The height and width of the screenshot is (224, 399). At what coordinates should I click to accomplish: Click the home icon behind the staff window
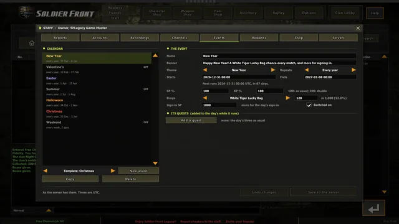tap(32, 43)
